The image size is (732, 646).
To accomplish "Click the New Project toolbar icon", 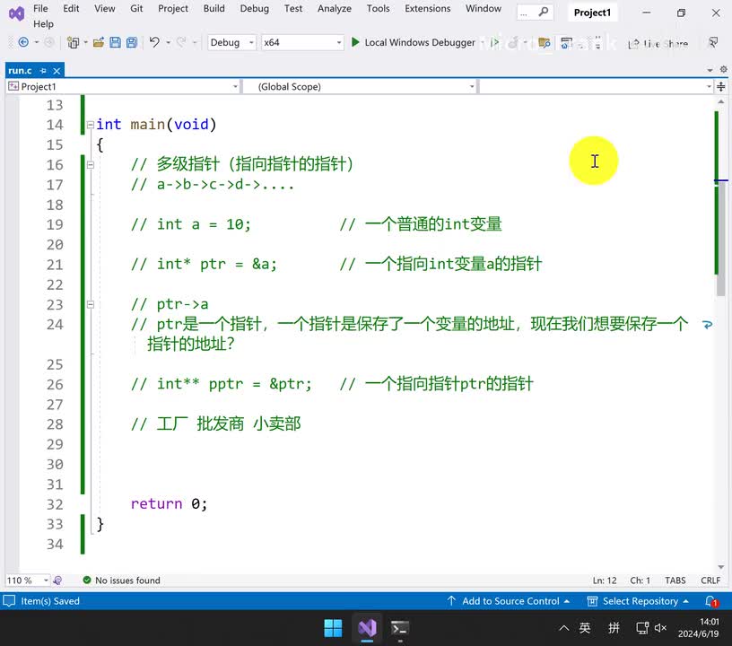I will tap(73, 42).
